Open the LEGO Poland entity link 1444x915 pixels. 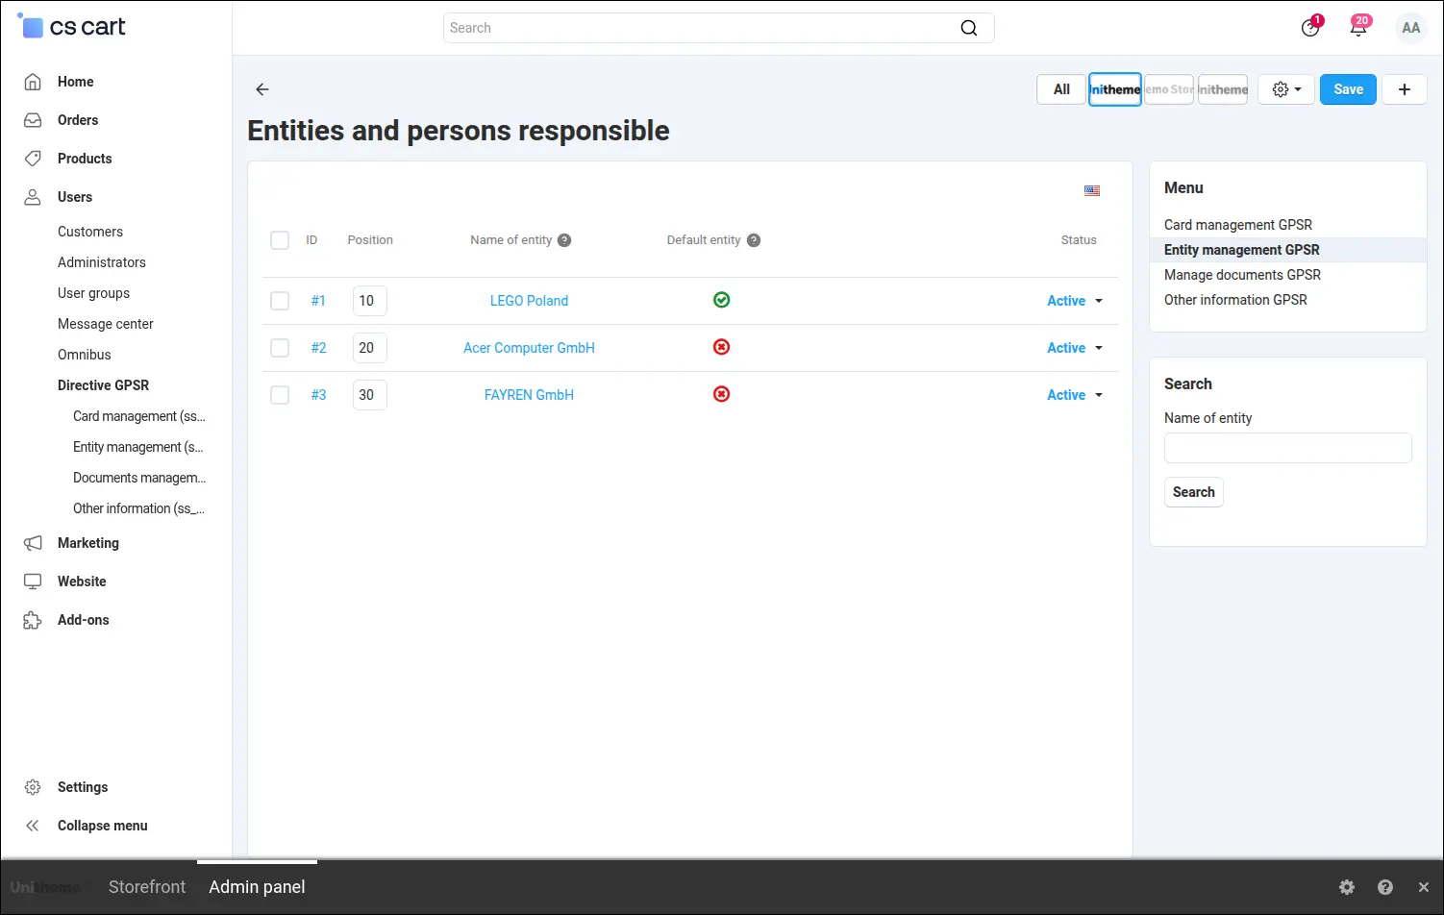(x=529, y=301)
